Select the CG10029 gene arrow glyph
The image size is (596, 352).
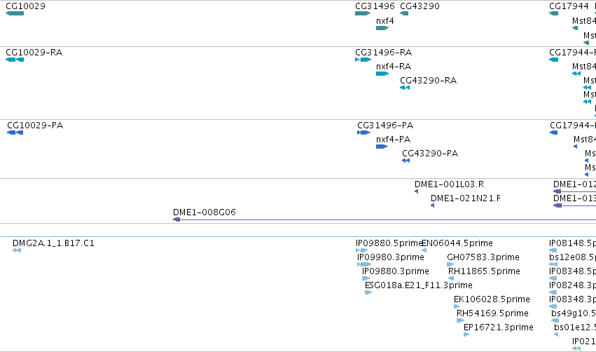point(15,13)
